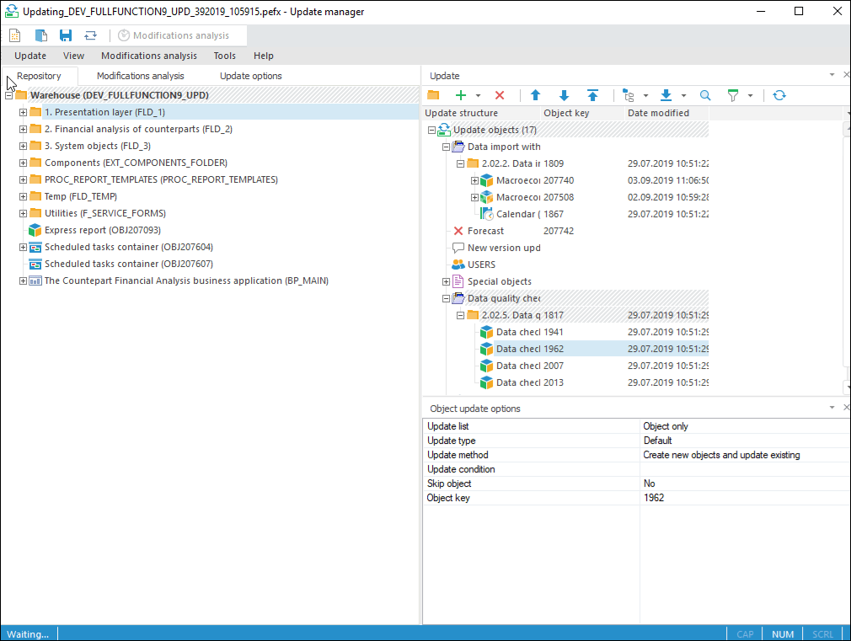The width and height of the screenshot is (851, 641).
Task: Open the filter funnel dropdown arrow
Action: pos(750,96)
